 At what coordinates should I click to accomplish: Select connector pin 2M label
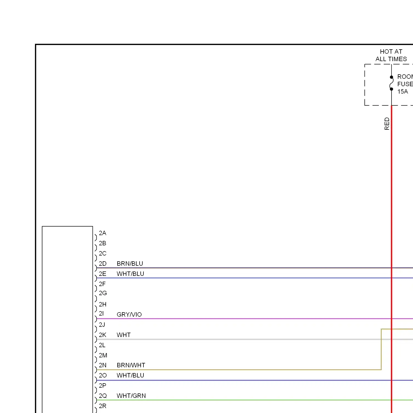coord(103,355)
